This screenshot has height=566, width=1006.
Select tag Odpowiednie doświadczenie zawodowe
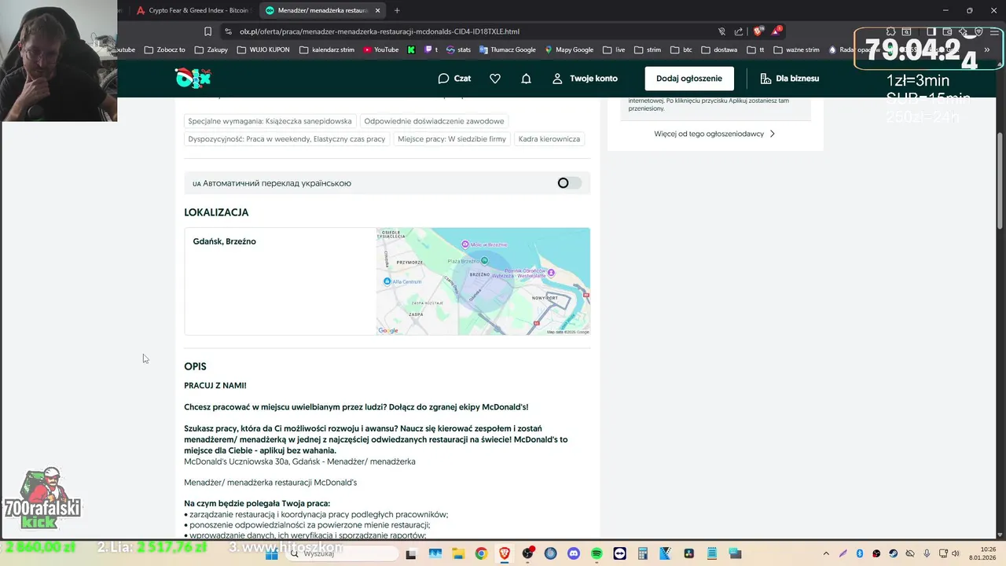pyautogui.click(x=434, y=121)
